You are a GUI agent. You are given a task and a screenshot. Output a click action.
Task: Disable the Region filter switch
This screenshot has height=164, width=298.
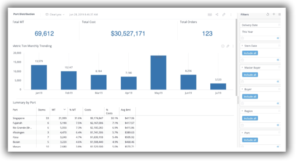click(x=279, y=125)
